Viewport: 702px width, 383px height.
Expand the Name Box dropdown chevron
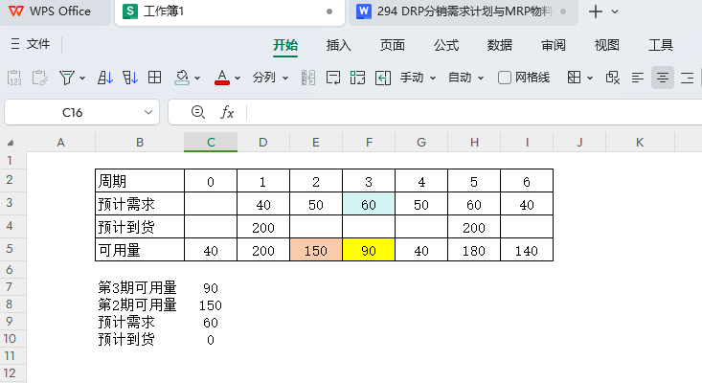(x=148, y=112)
